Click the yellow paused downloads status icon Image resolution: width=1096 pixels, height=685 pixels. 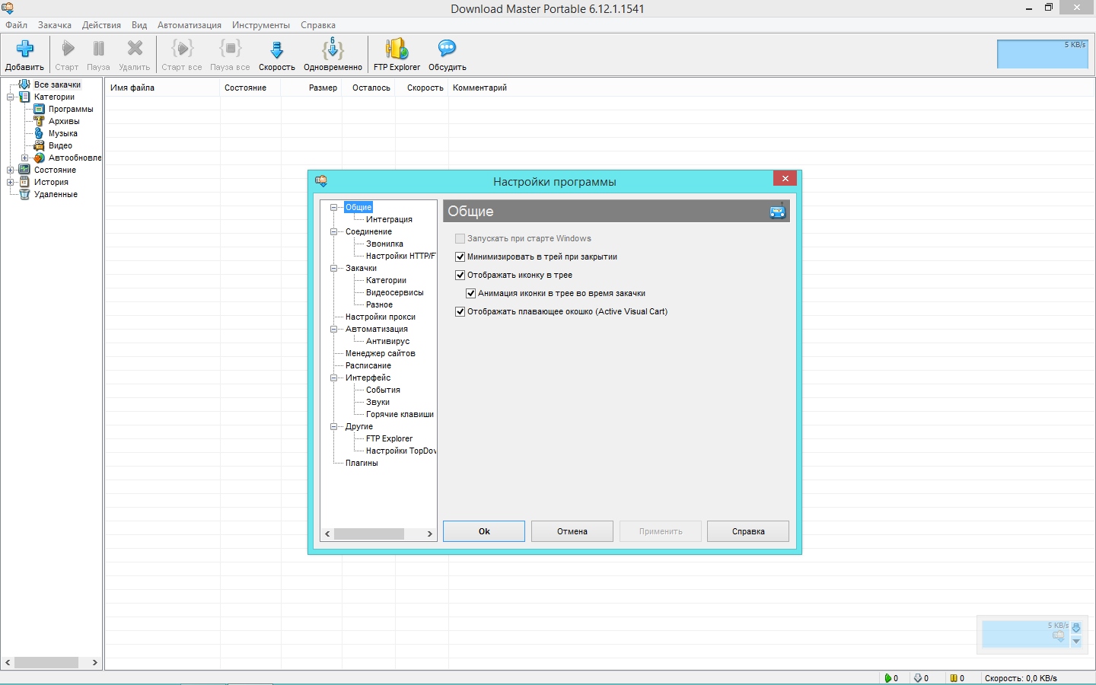953,678
